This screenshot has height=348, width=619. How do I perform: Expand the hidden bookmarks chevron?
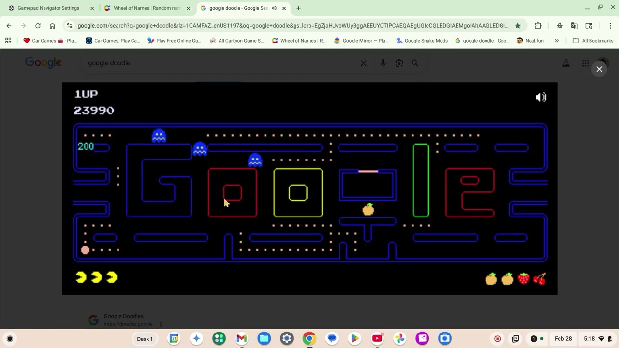point(557,41)
